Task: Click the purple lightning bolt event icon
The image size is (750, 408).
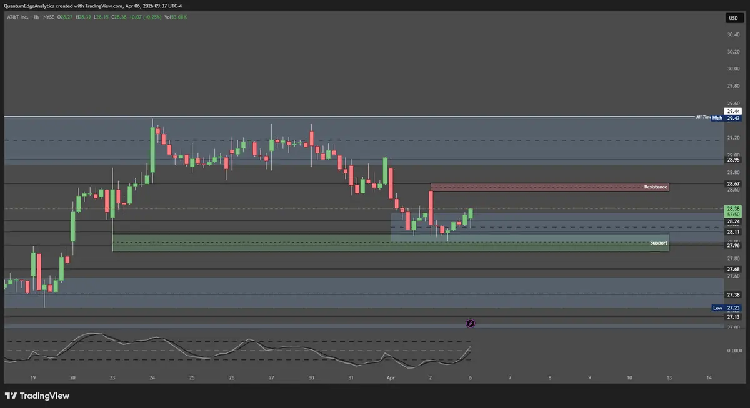Action: pos(471,323)
